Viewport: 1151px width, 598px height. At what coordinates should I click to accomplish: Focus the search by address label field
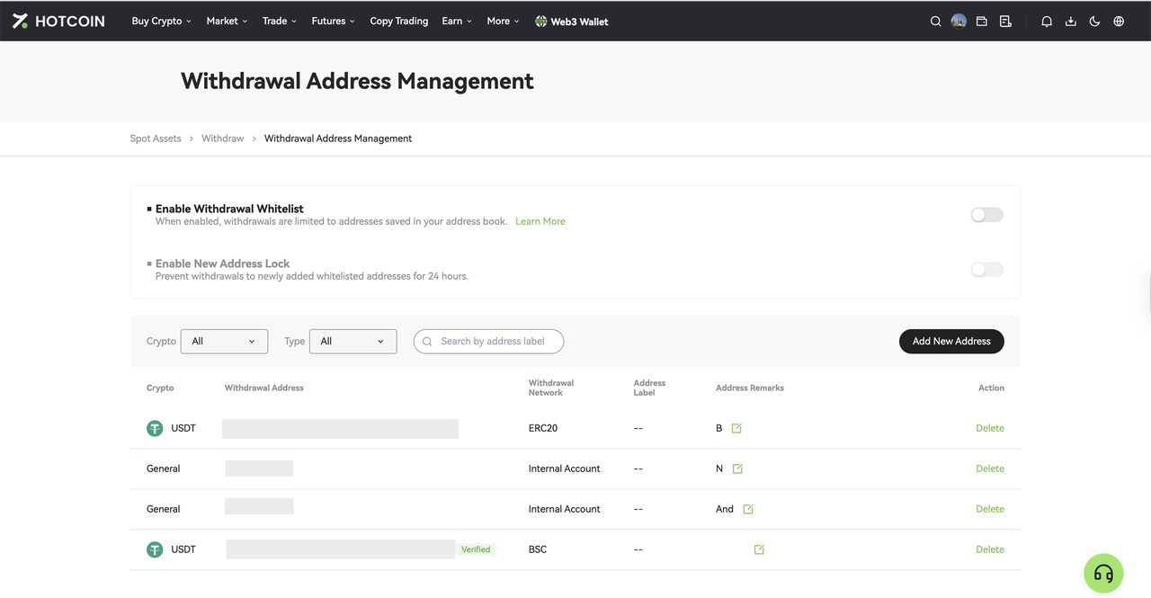tap(493, 342)
